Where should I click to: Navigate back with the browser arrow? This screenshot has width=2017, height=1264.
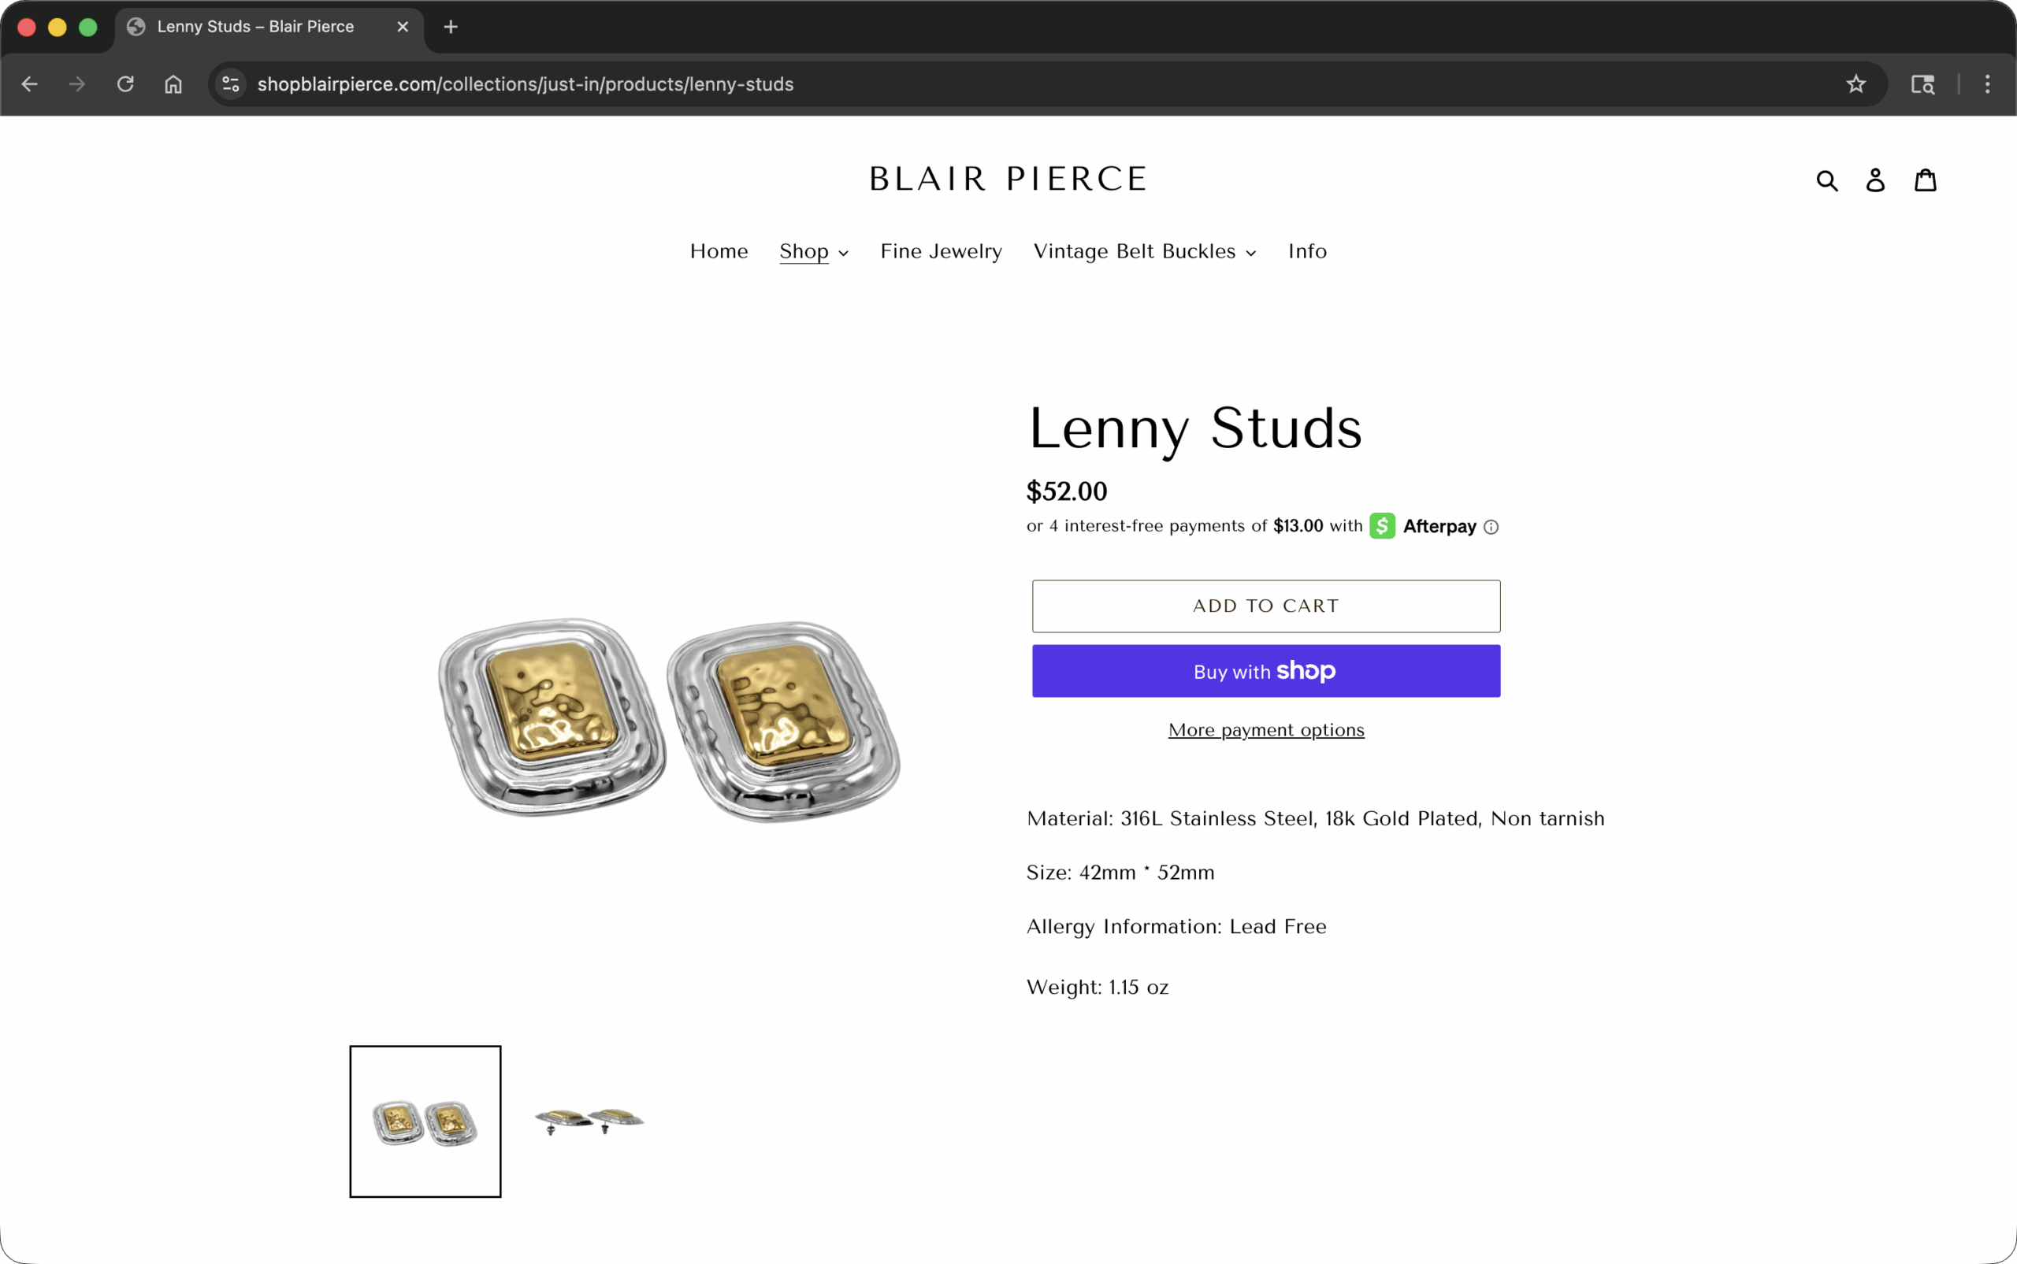30,83
